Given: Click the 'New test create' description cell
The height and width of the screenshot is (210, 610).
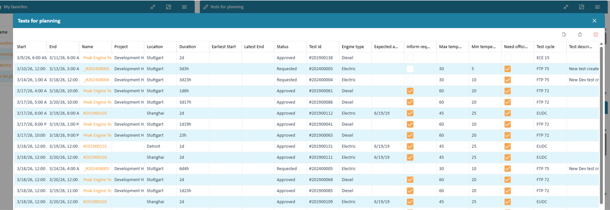Looking at the screenshot, I should tap(583, 69).
